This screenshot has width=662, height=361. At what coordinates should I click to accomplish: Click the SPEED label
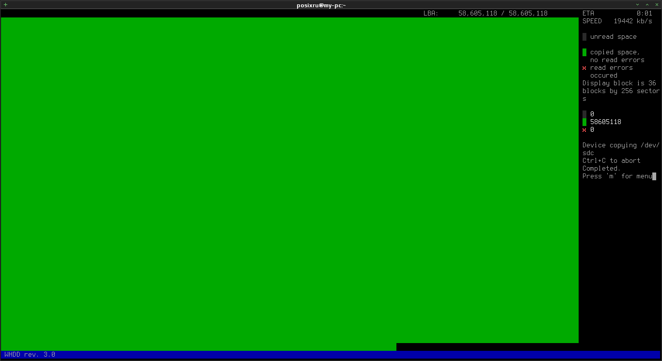tap(592, 21)
